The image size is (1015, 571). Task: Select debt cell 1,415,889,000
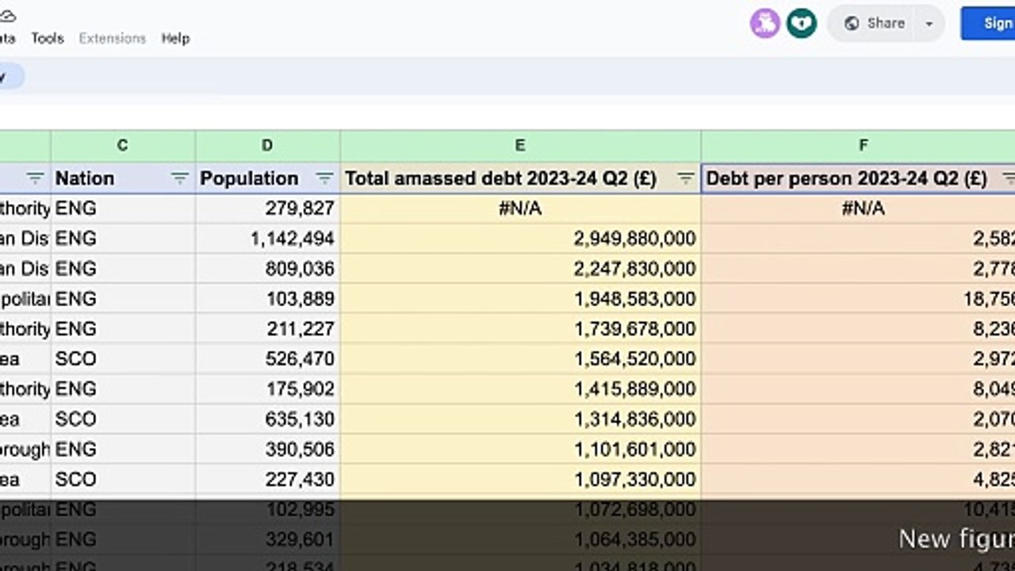520,389
